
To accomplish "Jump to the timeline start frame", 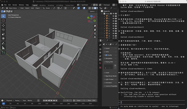I will (x=44, y=101).
